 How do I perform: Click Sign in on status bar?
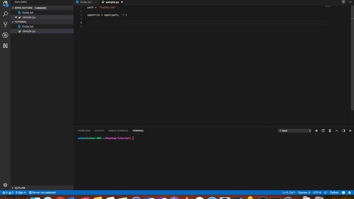point(21,192)
